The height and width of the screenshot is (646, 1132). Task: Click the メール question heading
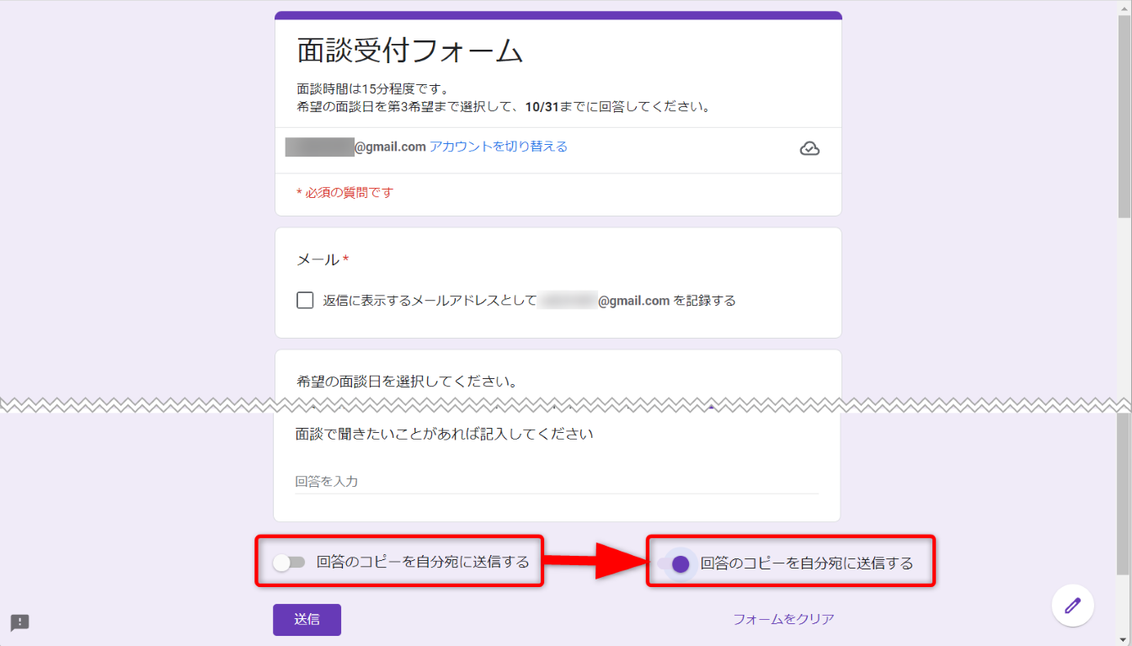[x=318, y=260]
